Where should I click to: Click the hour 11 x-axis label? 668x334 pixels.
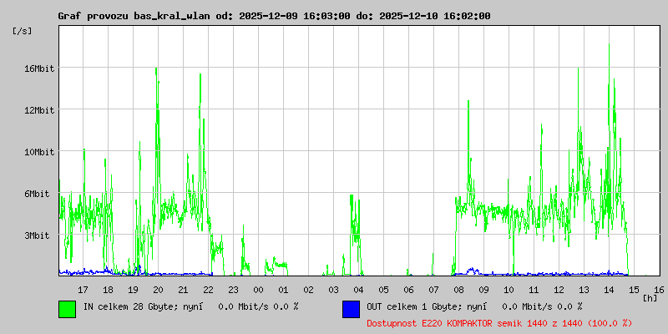coord(534,290)
